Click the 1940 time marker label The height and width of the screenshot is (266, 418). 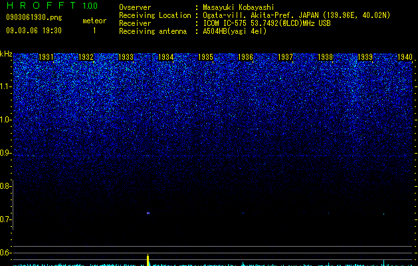coord(405,57)
